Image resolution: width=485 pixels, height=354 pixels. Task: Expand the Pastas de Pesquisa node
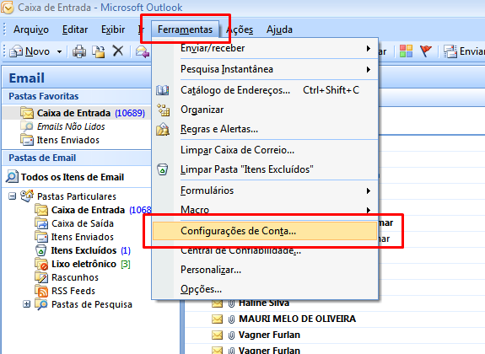point(27,304)
